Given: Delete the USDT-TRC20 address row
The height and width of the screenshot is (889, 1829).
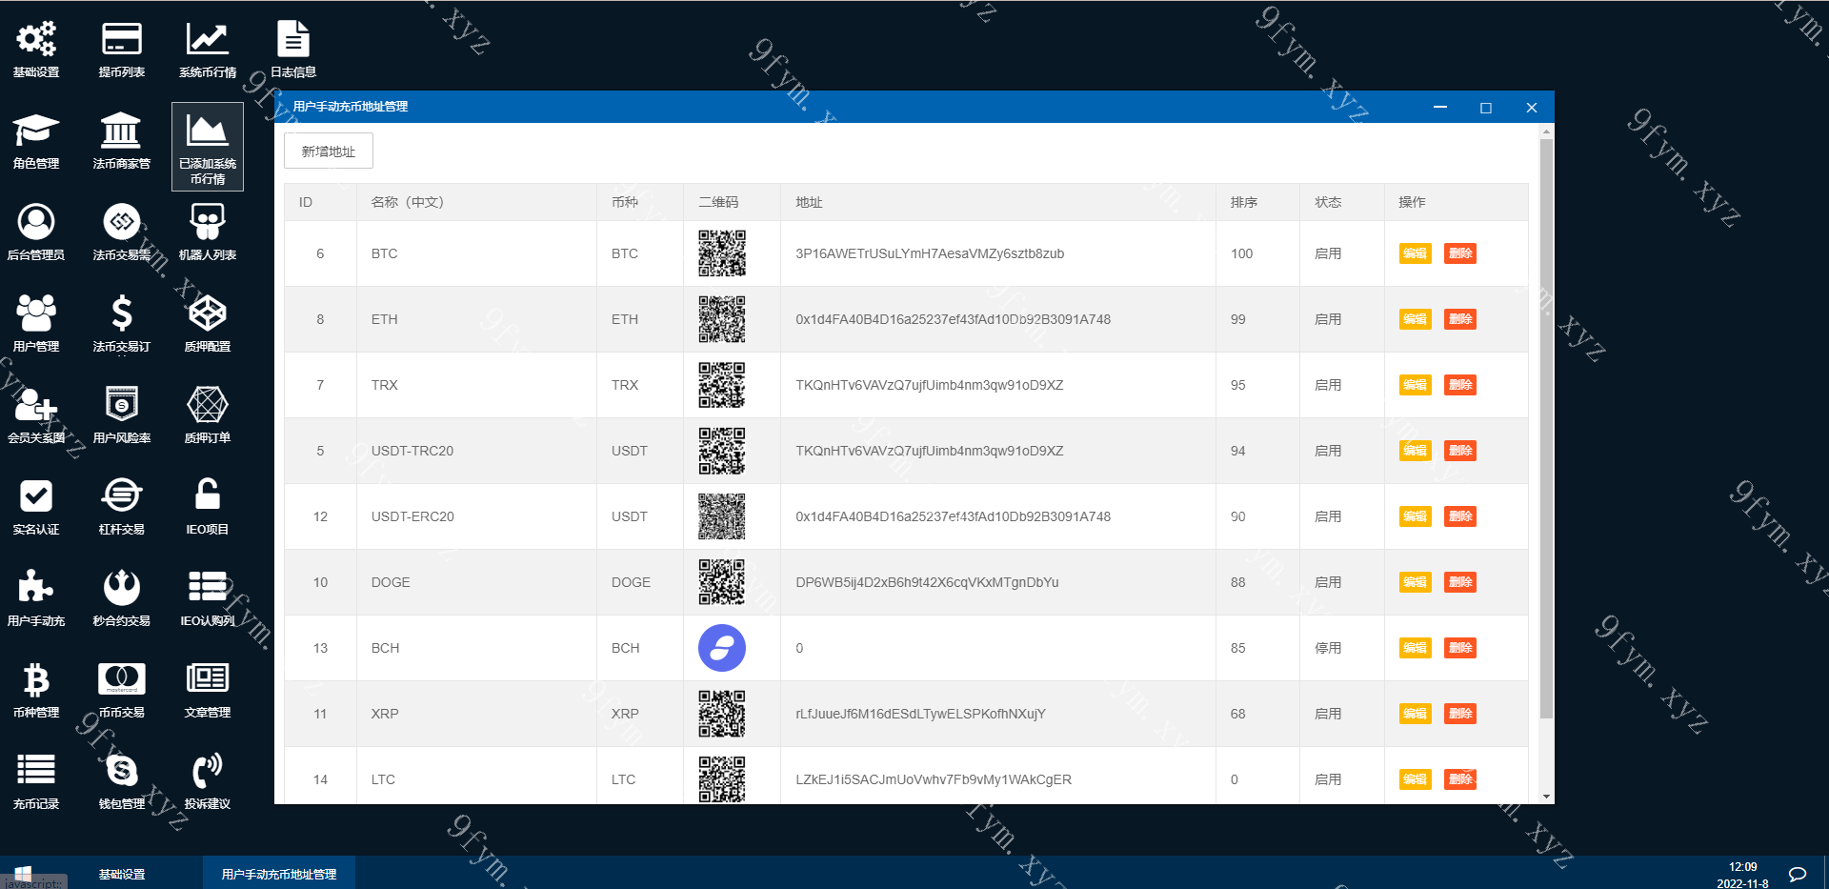Looking at the screenshot, I should click(x=1459, y=451).
